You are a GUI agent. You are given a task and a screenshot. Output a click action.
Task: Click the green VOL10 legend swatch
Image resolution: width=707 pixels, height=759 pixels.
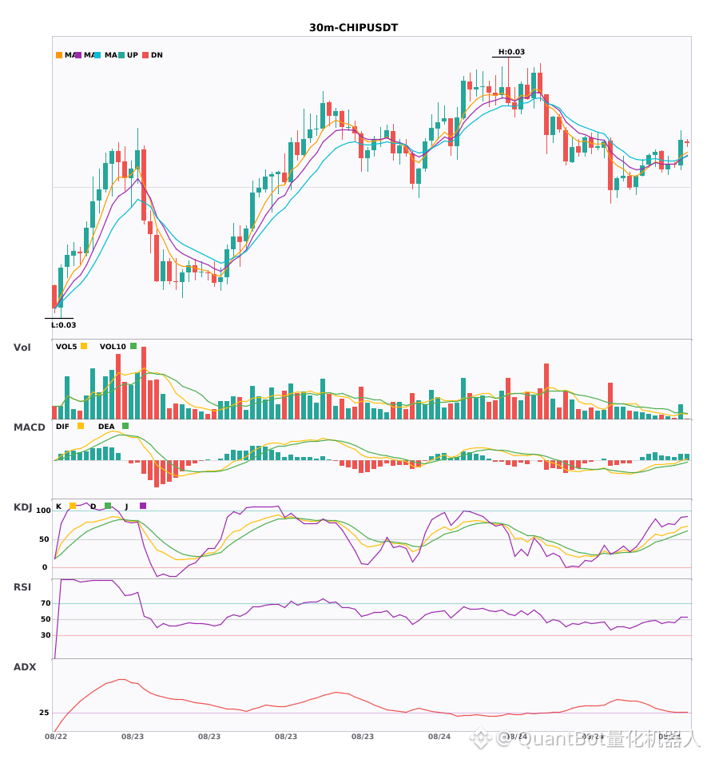[133, 346]
